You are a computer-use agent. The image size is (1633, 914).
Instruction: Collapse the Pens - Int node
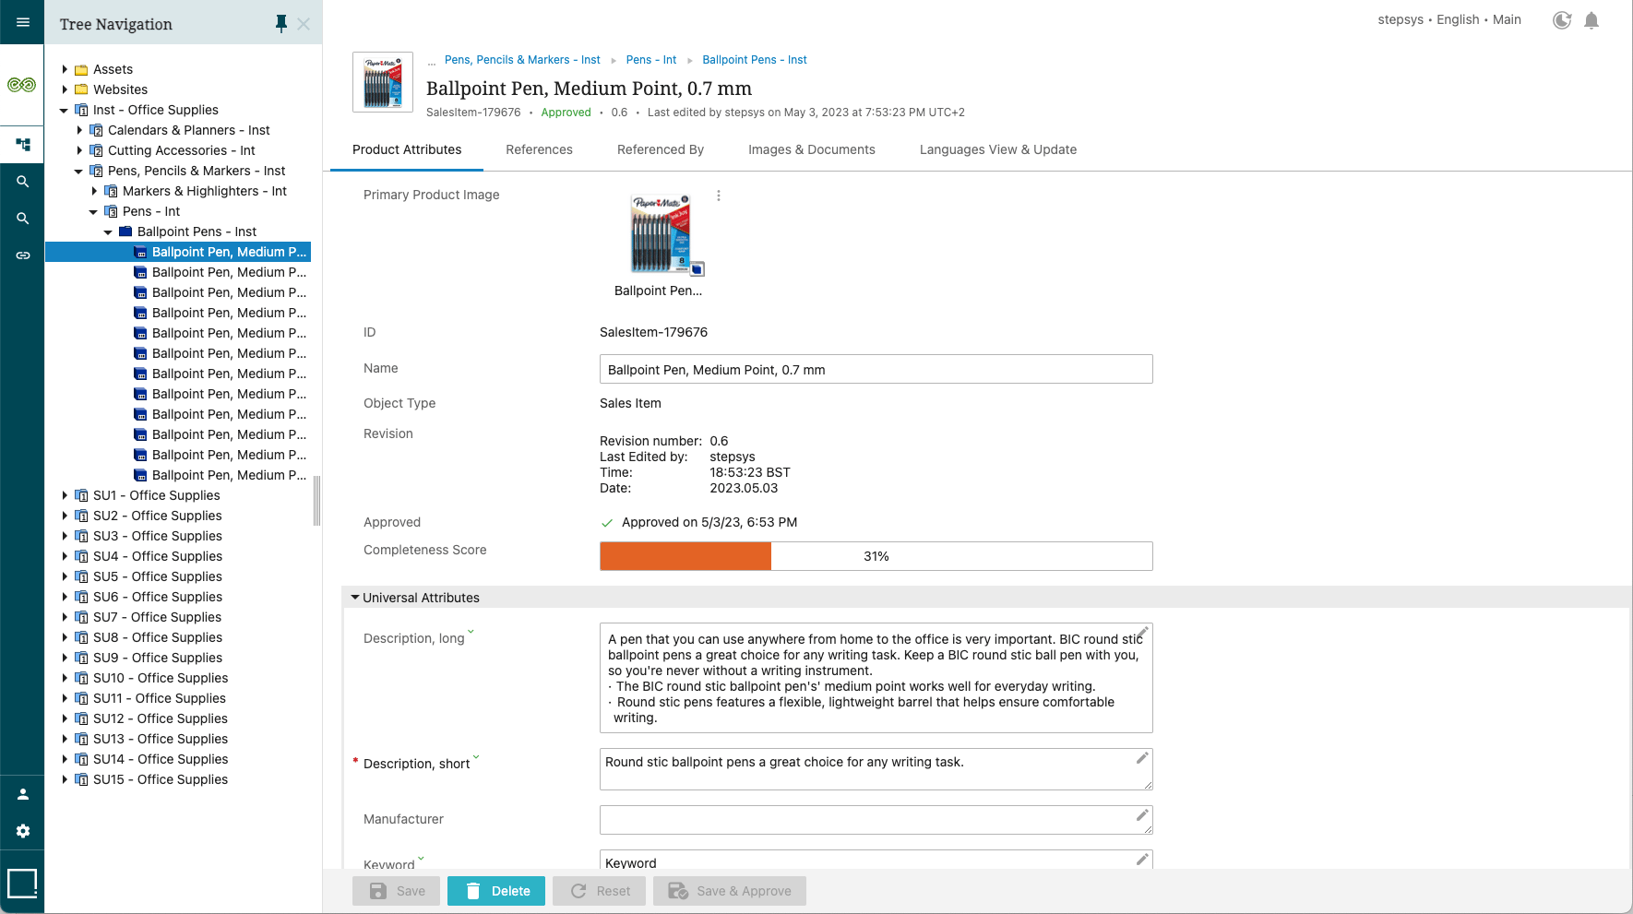click(93, 211)
